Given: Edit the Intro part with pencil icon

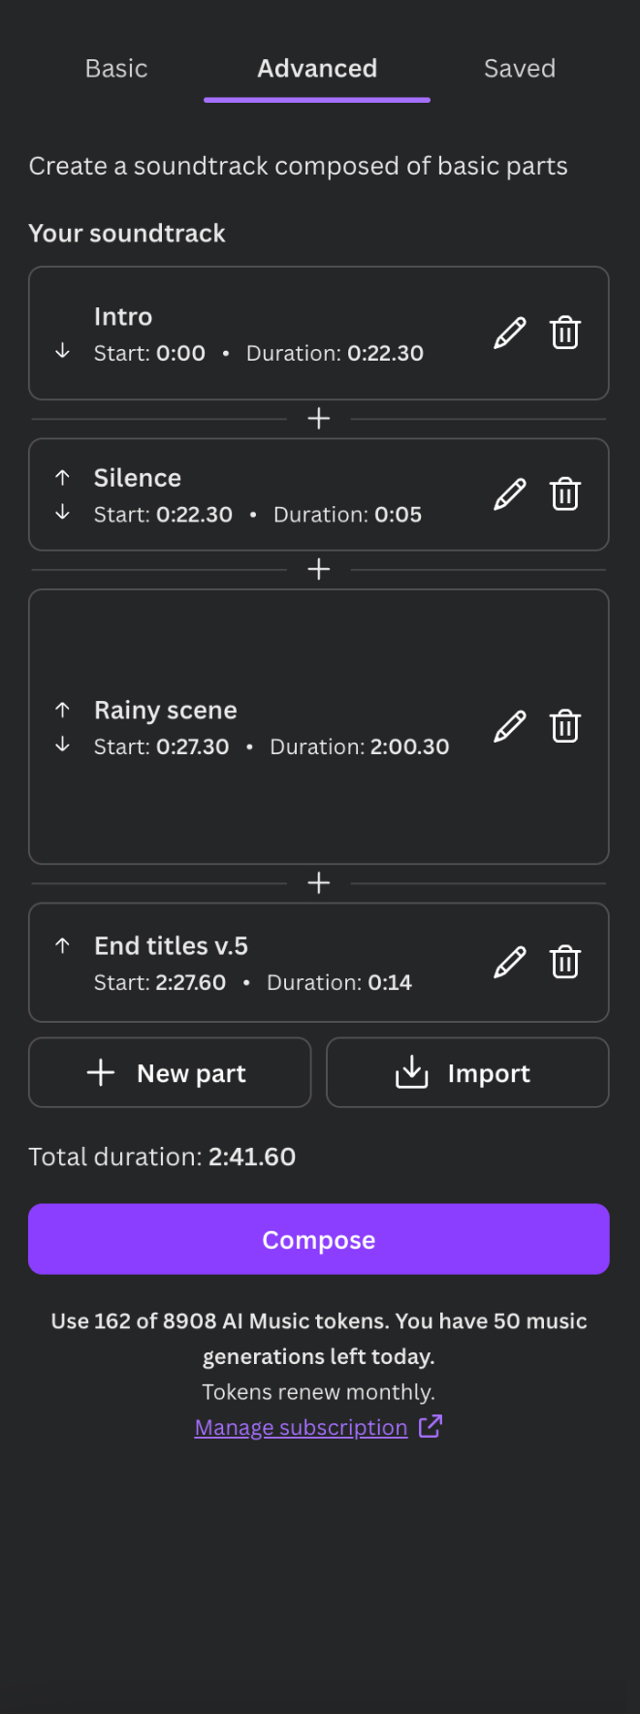Looking at the screenshot, I should coord(510,333).
